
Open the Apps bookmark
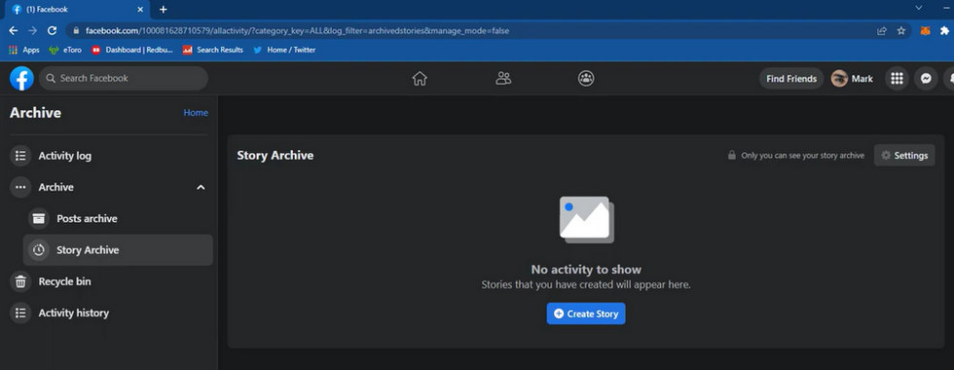(x=24, y=50)
